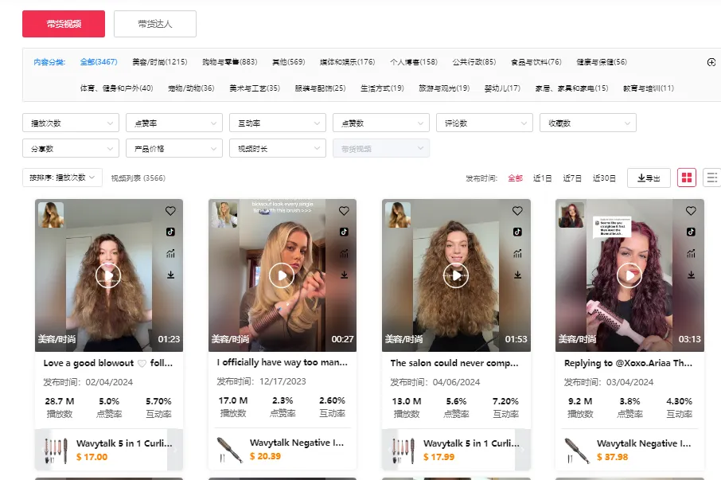
Task: Play The salon could never comp video
Action: (x=456, y=275)
